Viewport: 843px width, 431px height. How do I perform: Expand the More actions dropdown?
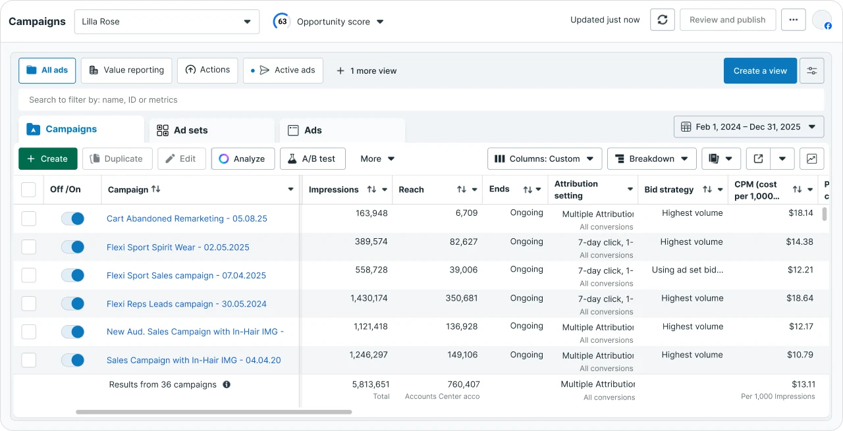click(x=377, y=159)
